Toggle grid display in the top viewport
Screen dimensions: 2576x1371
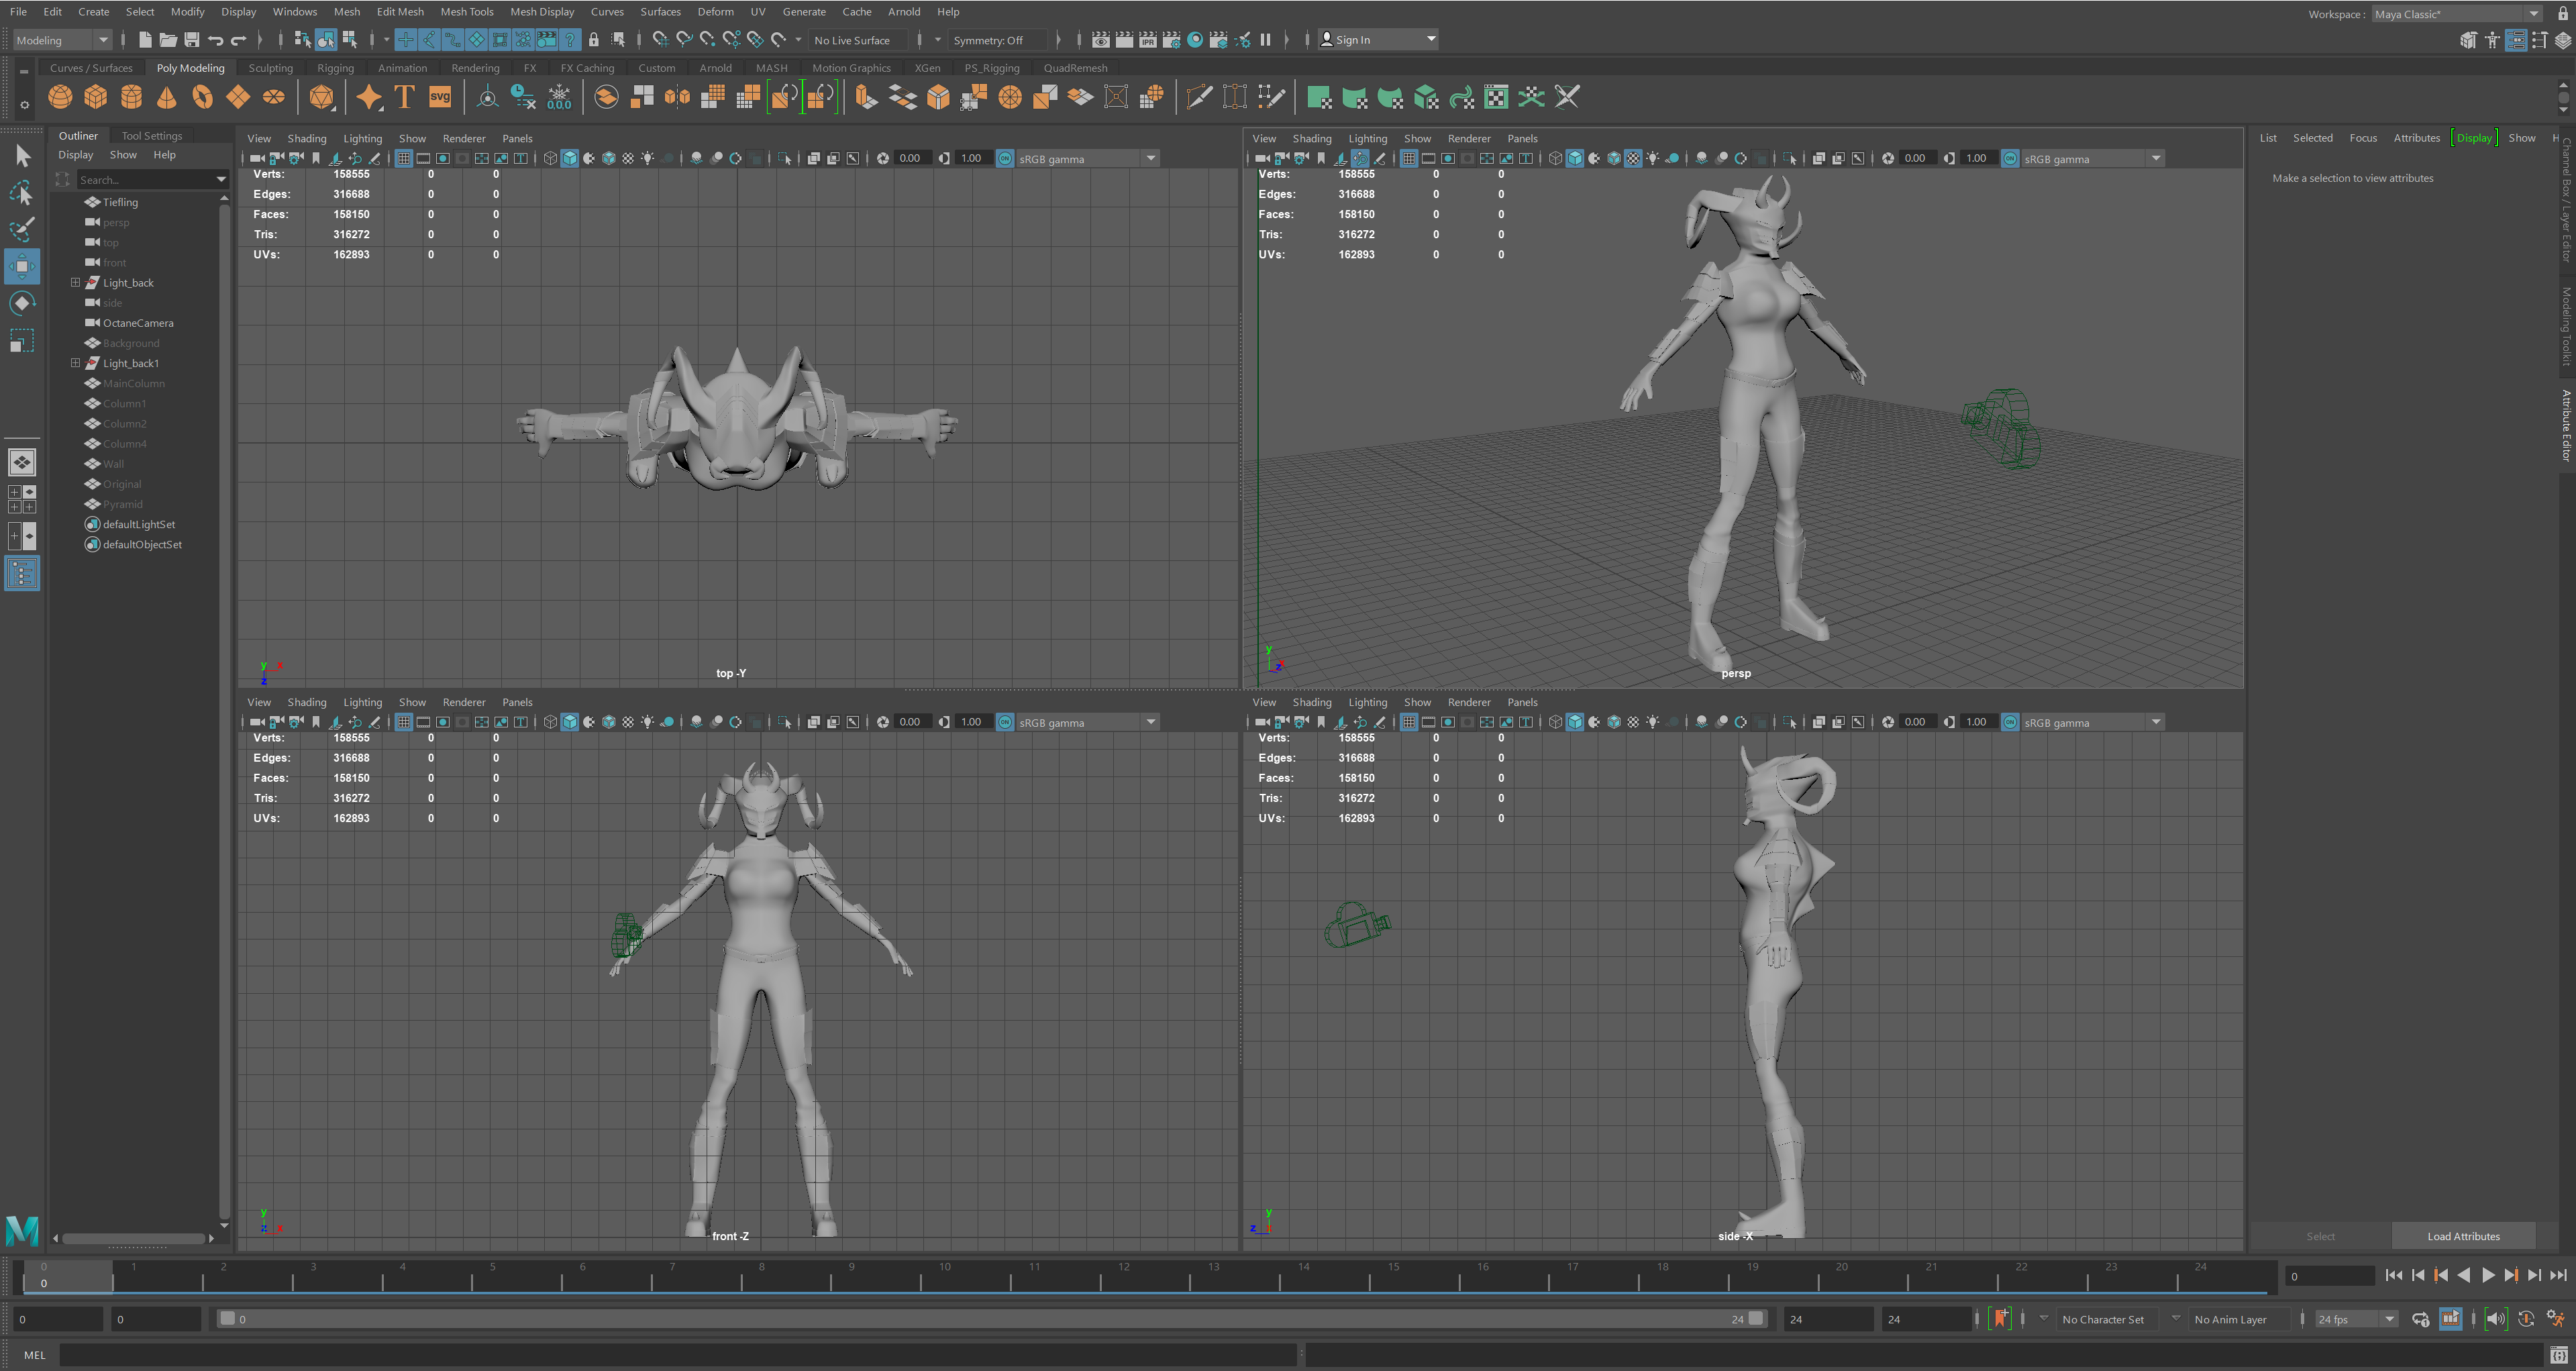[403, 158]
